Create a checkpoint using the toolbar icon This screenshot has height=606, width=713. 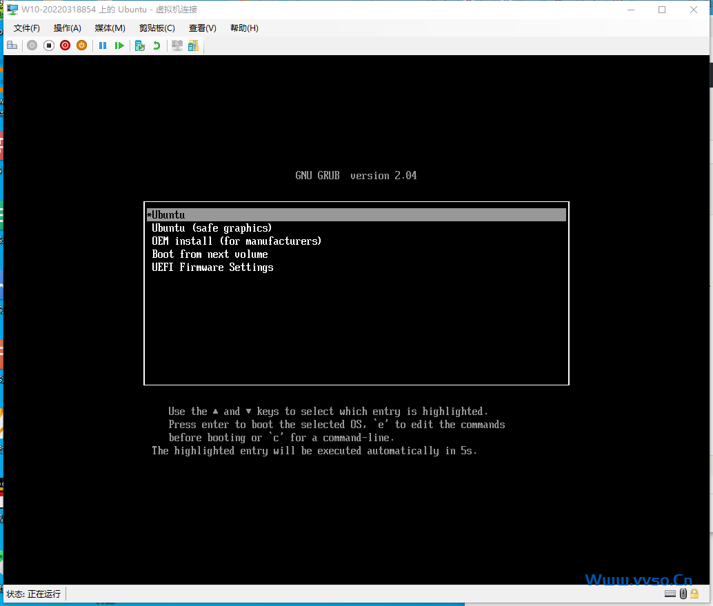(140, 46)
